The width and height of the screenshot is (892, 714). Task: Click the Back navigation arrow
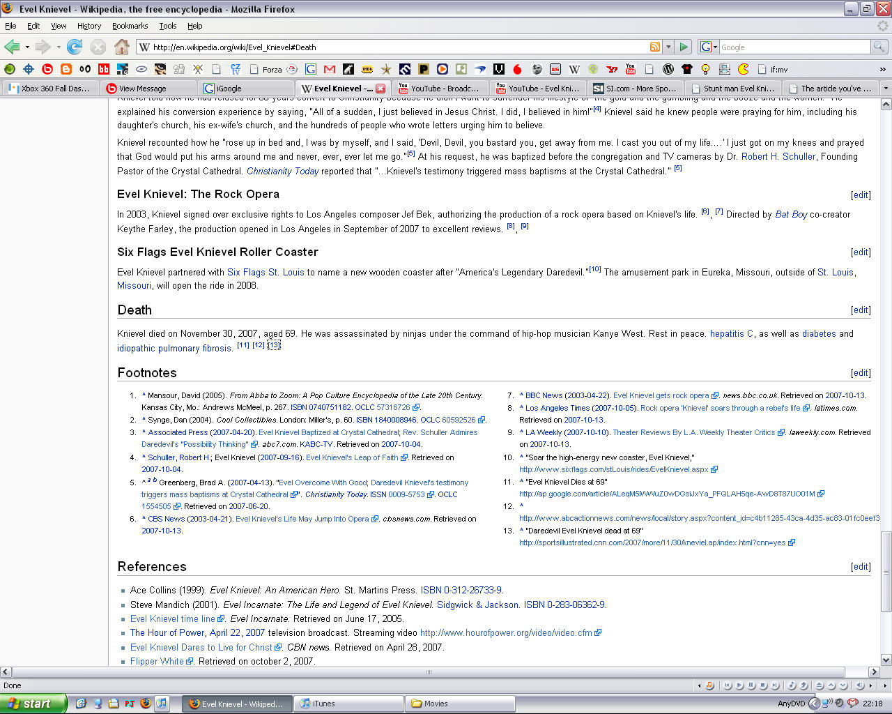pos(12,47)
